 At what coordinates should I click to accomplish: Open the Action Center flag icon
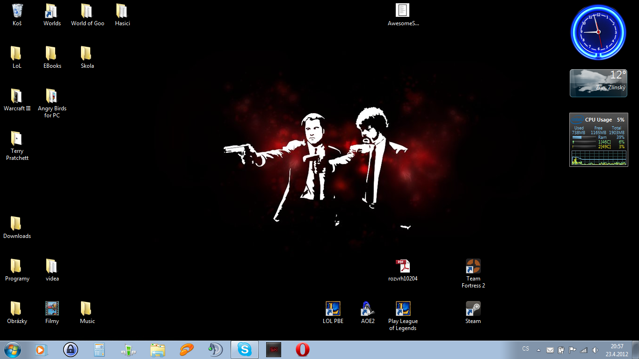click(x=572, y=350)
